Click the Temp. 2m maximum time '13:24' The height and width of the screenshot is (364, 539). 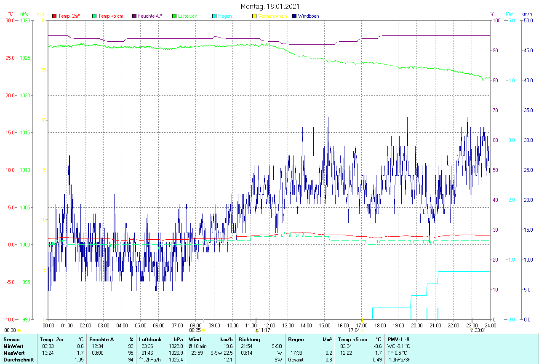point(48,353)
